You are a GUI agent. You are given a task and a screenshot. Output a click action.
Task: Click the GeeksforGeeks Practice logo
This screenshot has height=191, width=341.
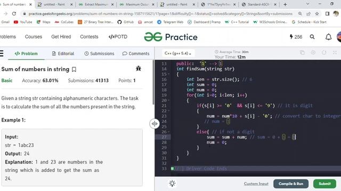[170, 37]
